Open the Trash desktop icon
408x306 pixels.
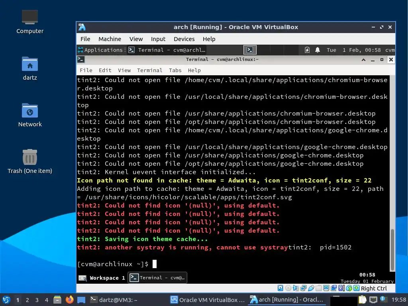click(30, 161)
